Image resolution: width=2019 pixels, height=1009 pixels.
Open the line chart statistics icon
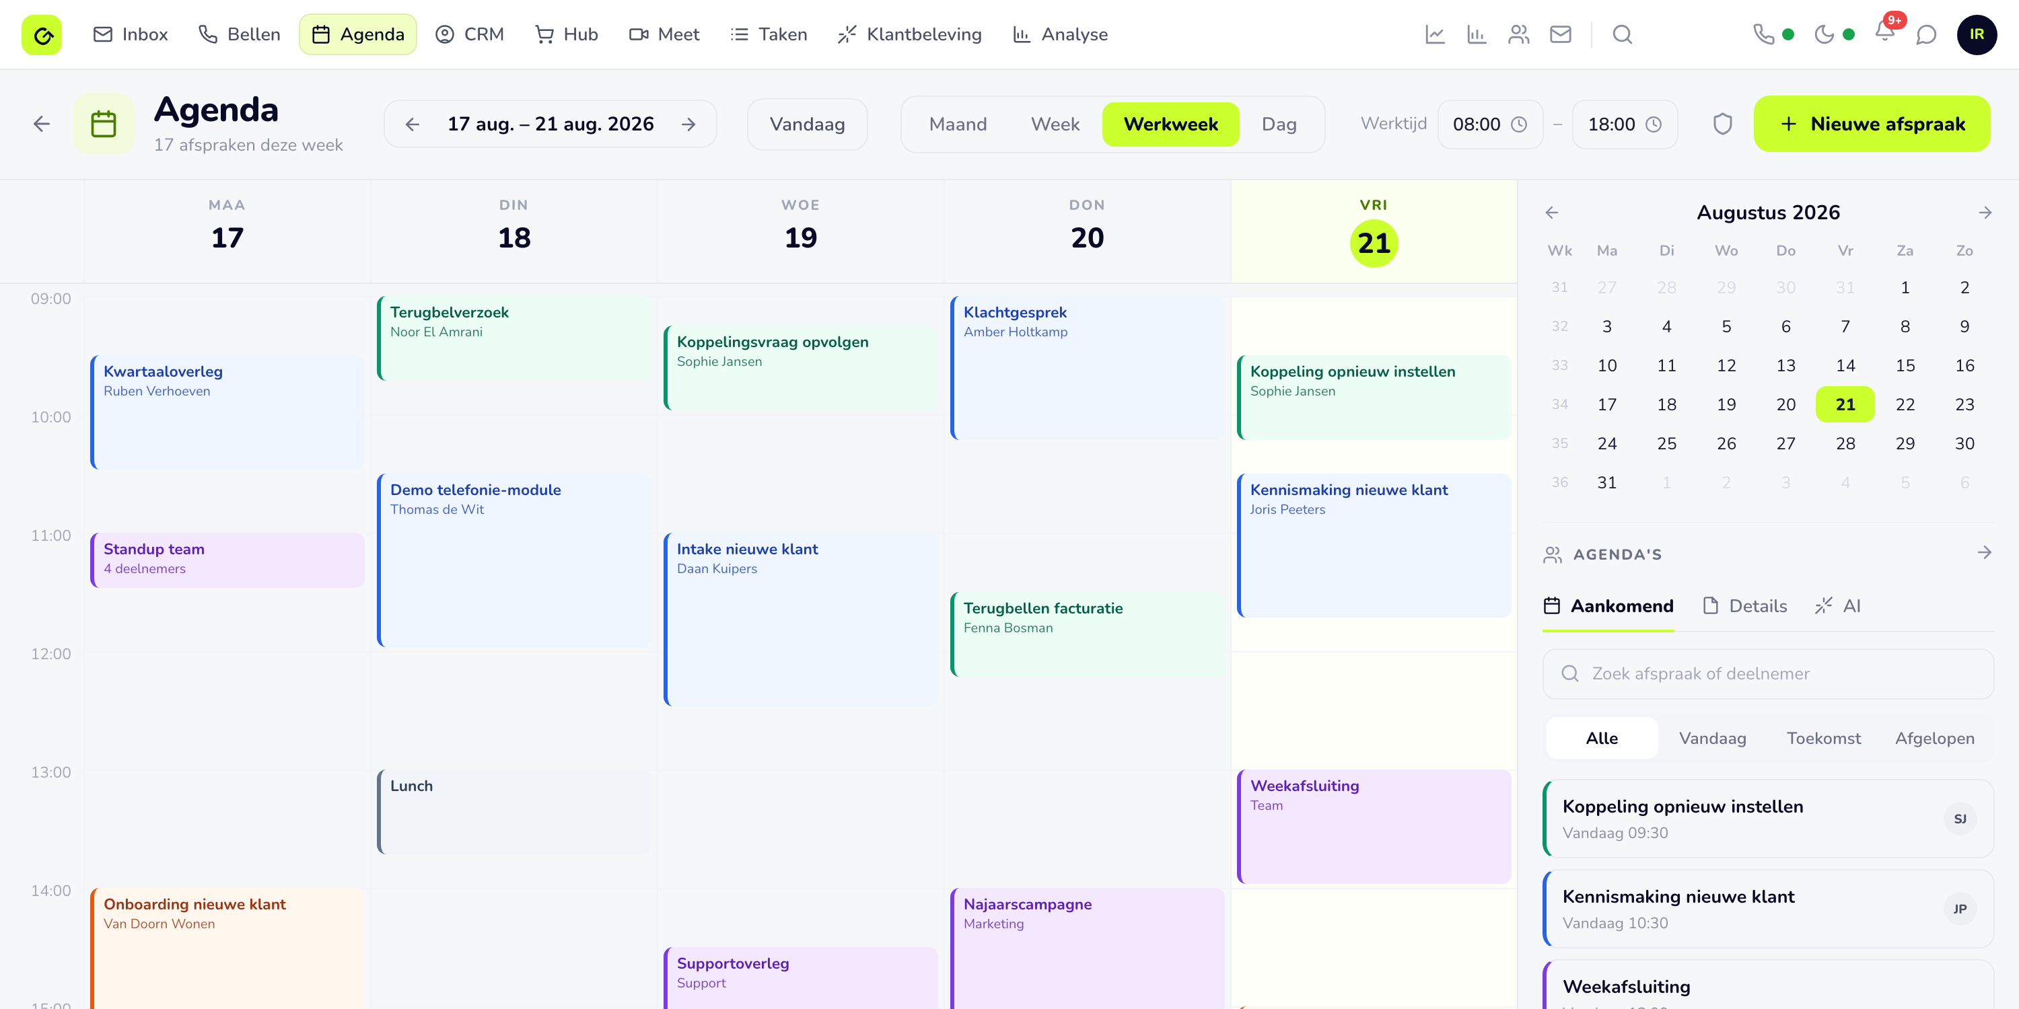pyautogui.click(x=1435, y=34)
